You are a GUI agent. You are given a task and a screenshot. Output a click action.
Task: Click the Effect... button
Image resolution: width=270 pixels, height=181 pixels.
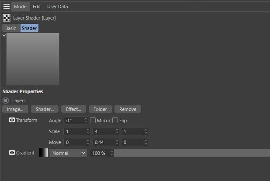click(x=73, y=109)
